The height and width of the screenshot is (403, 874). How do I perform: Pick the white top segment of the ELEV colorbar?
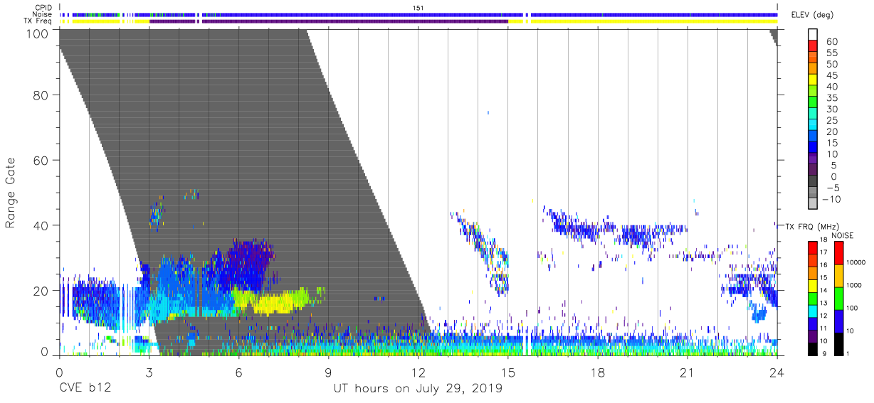pyautogui.click(x=813, y=35)
